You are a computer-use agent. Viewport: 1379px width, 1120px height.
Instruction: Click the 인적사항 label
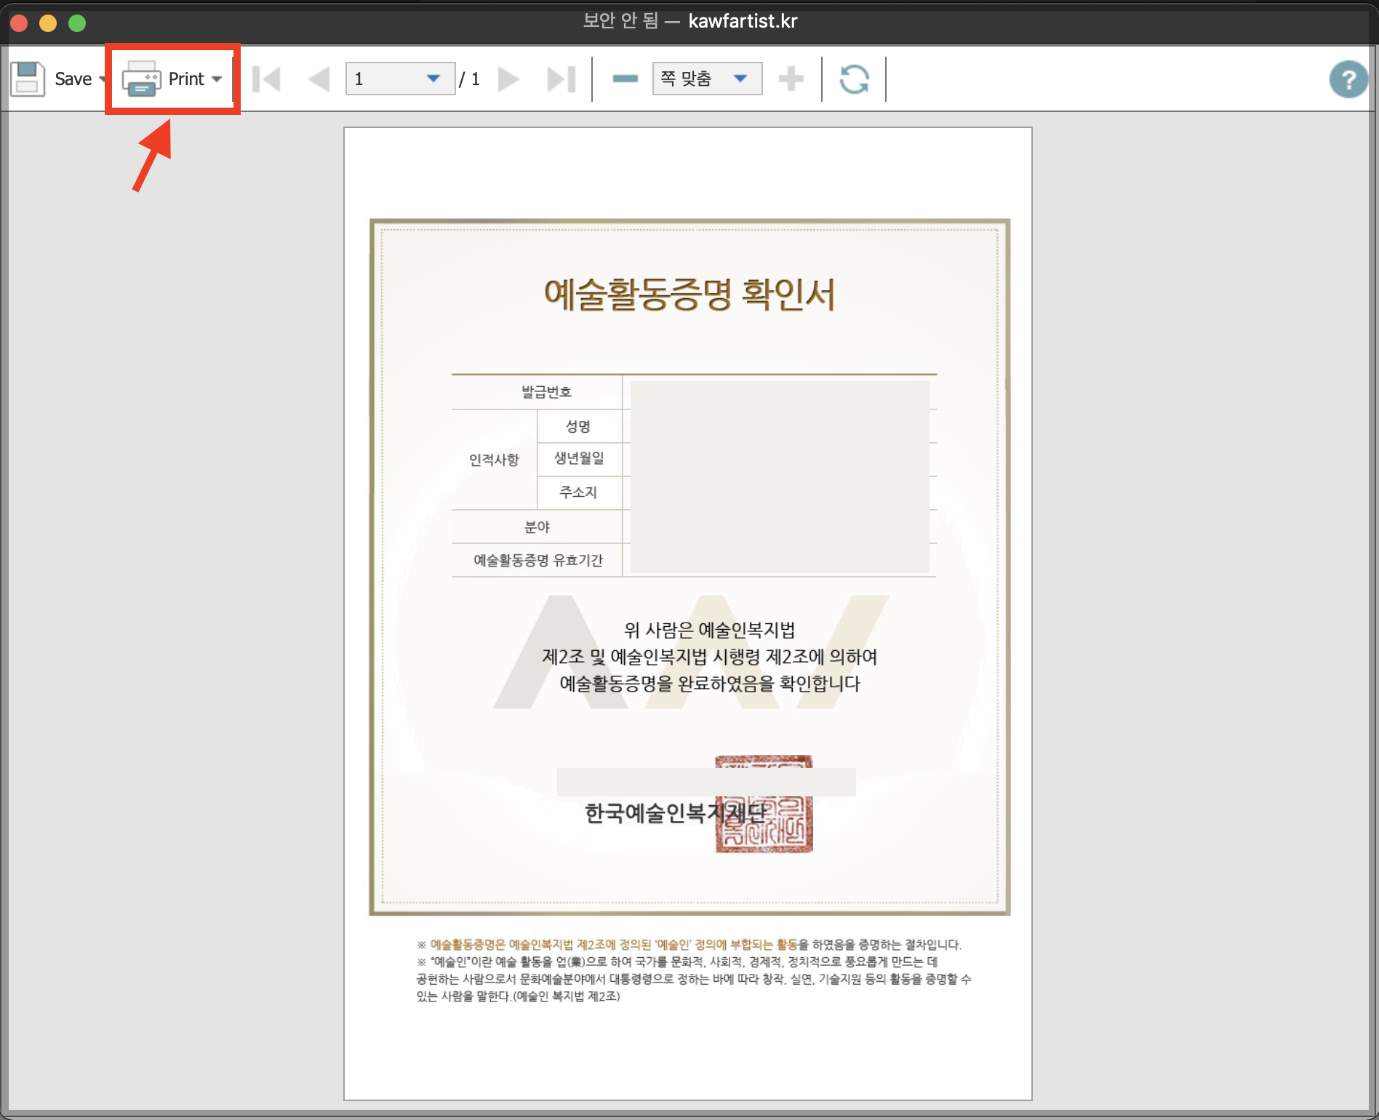(494, 460)
